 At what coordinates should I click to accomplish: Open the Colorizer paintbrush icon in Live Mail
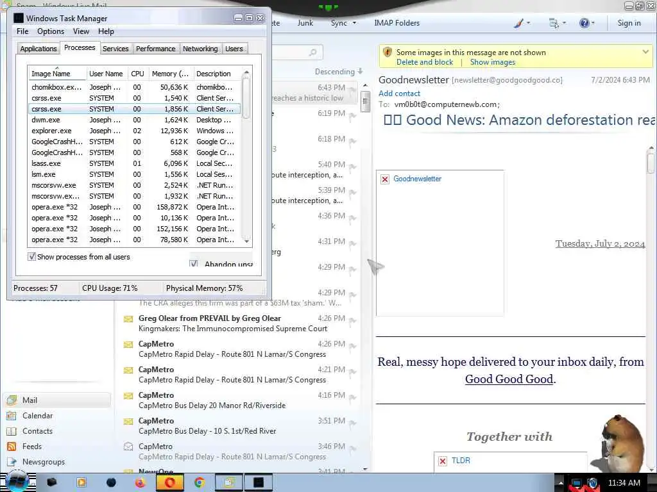click(x=518, y=24)
